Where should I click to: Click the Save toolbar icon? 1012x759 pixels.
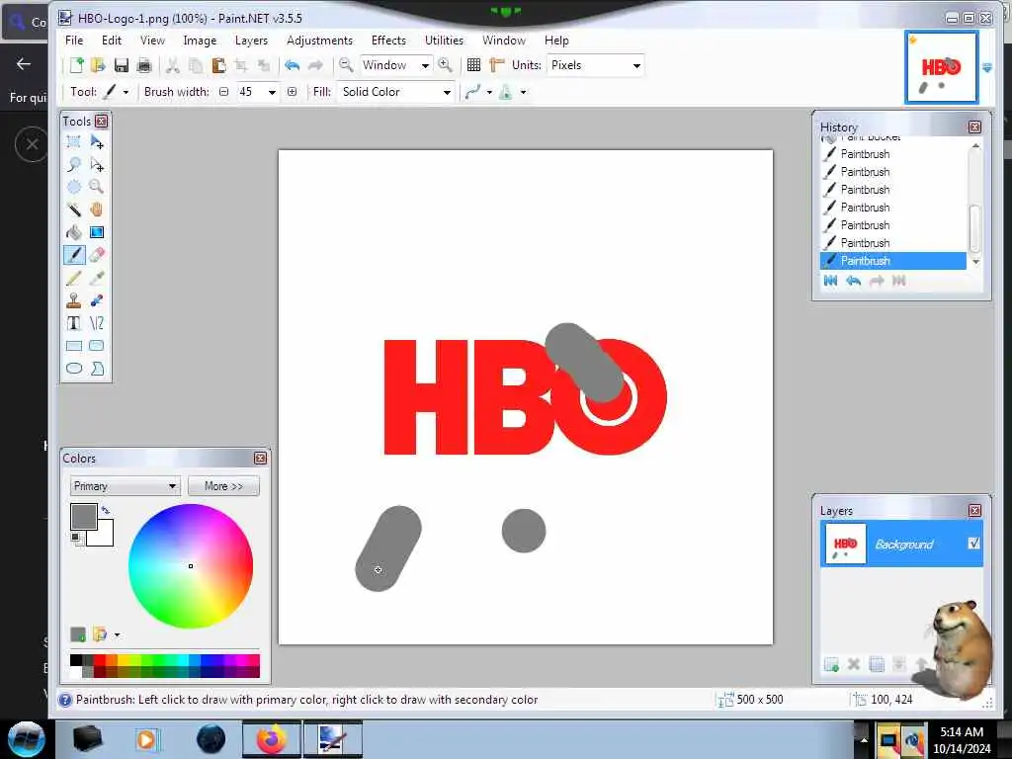(x=121, y=65)
